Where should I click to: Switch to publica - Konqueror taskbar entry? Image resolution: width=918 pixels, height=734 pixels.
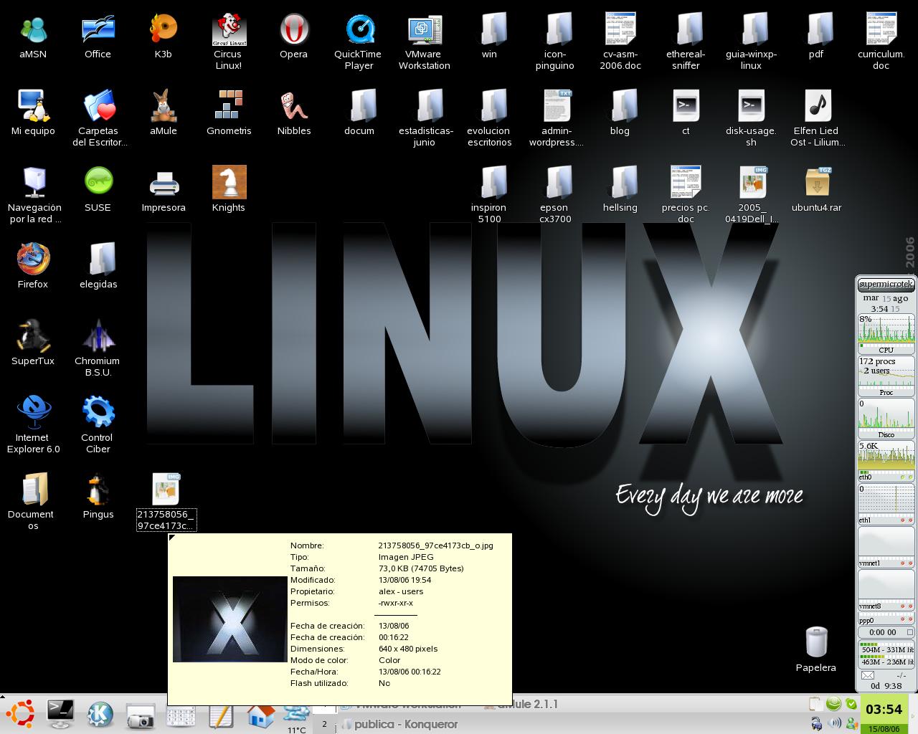(399, 724)
